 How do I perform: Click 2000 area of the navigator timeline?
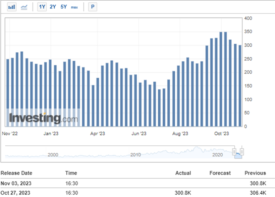pos(53,155)
